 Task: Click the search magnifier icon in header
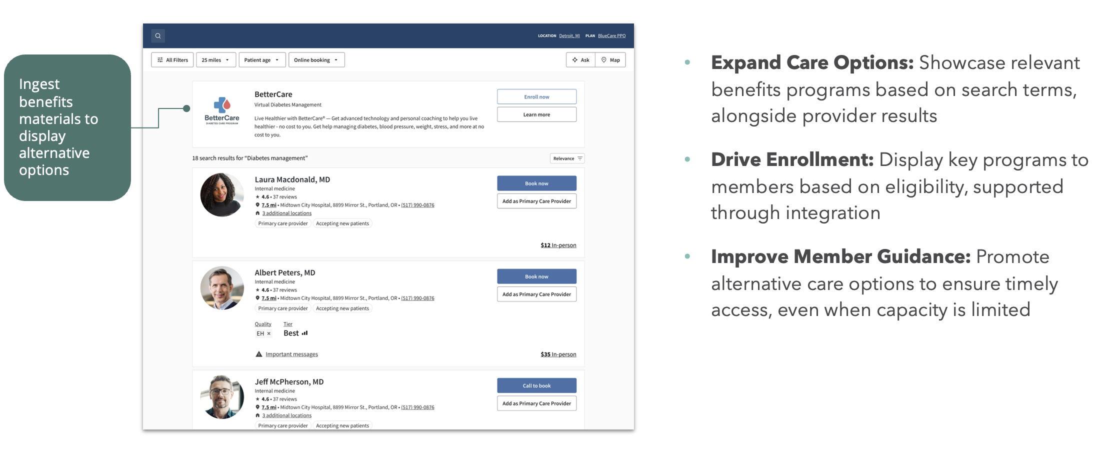pos(158,36)
